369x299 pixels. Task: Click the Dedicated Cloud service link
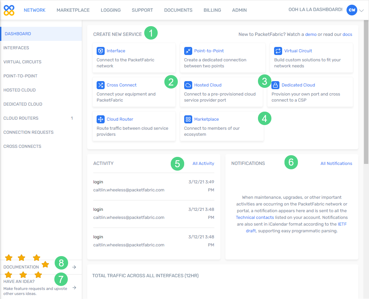coord(298,85)
